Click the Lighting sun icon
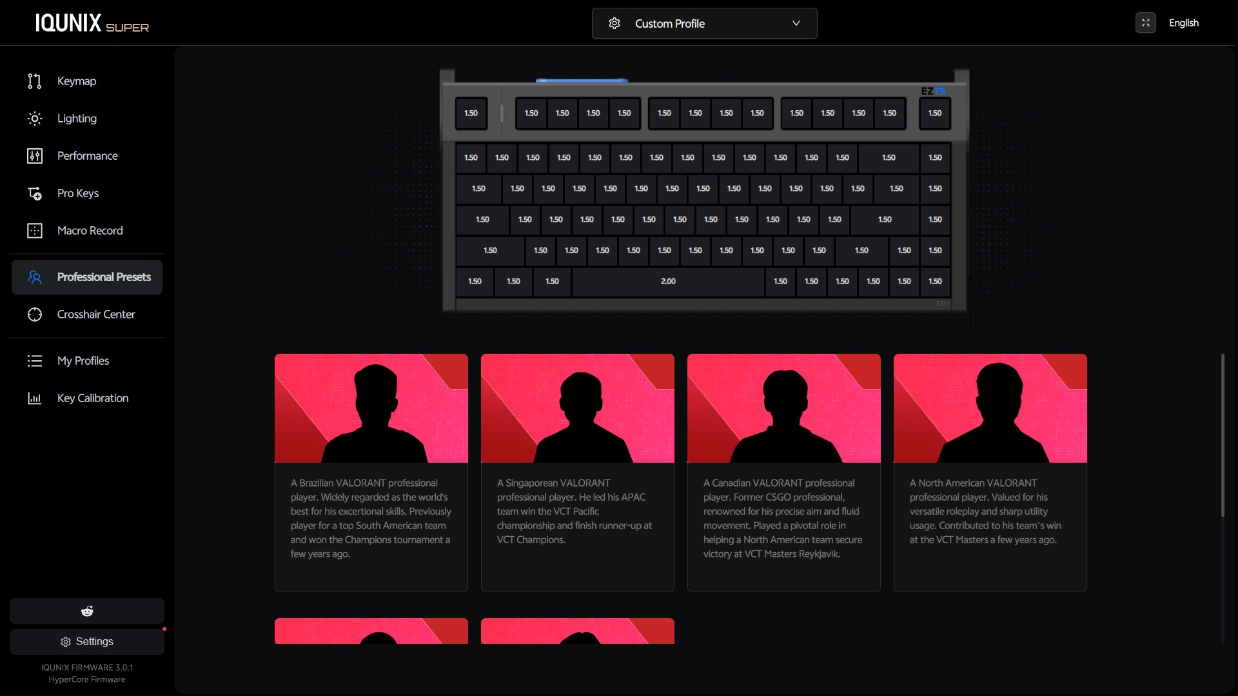 pyautogui.click(x=35, y=119)
